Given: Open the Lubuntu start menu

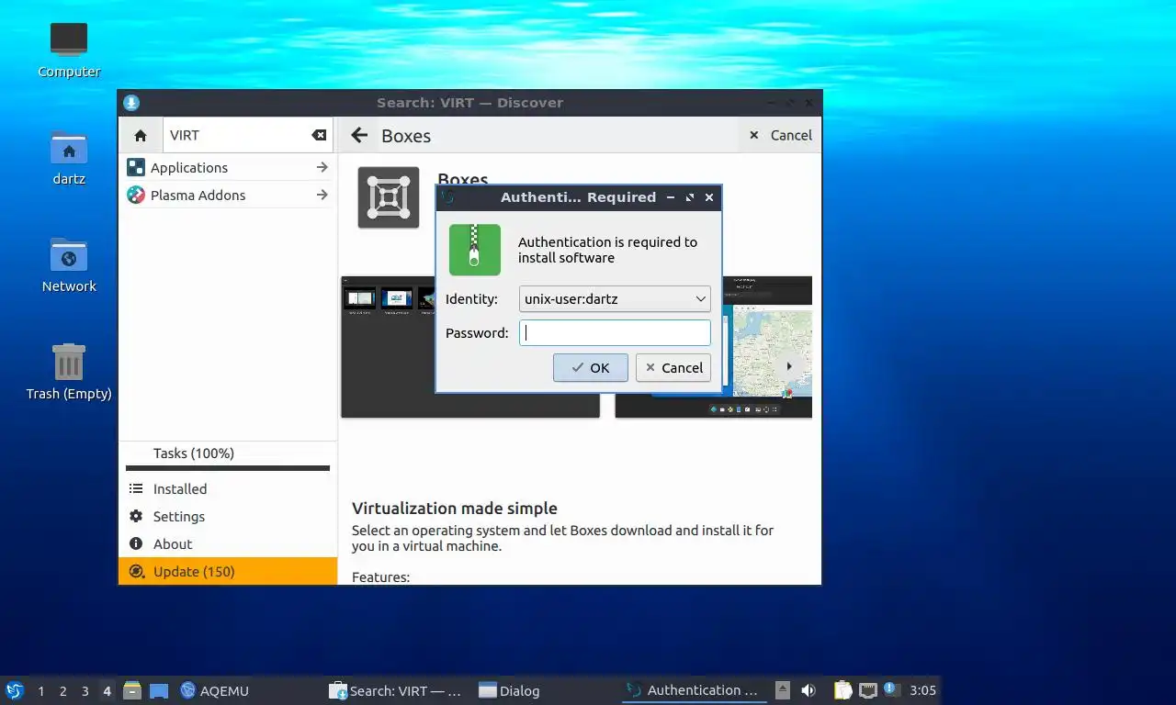Looking at the screenshot, I should (x=15, y=690).
